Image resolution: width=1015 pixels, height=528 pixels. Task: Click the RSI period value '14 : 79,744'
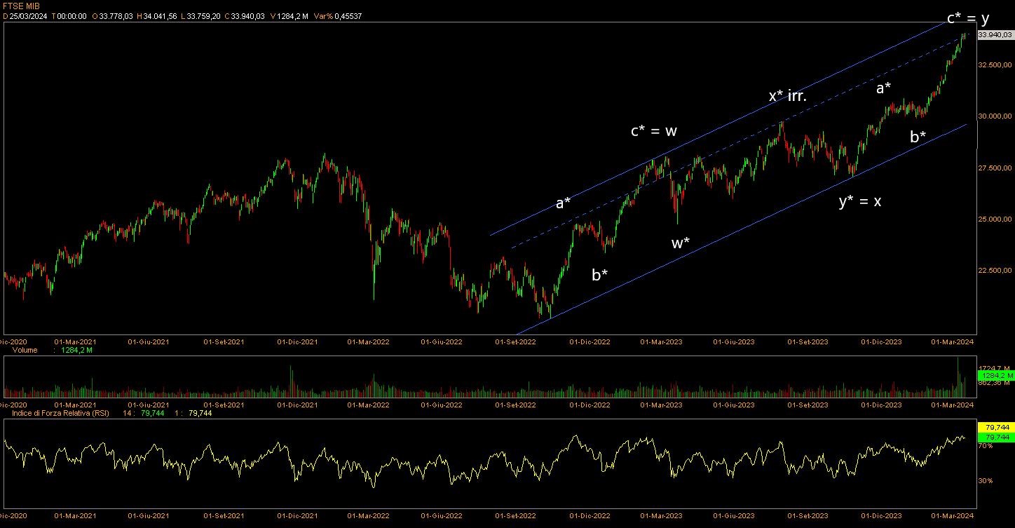coord(142,413)
